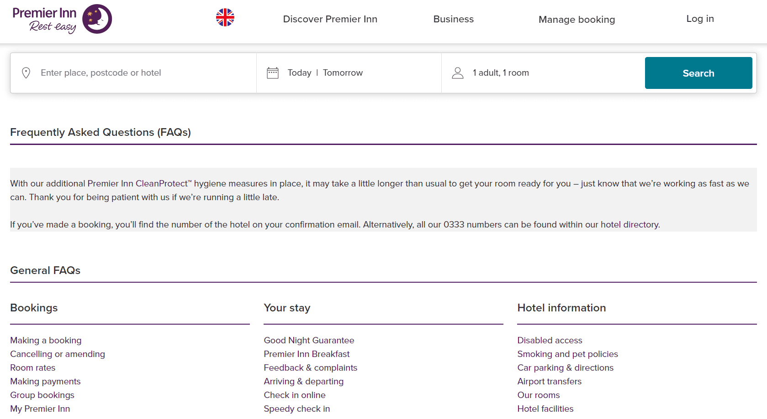Open Premier Inn Breakfast FAQ

(307, 354)
